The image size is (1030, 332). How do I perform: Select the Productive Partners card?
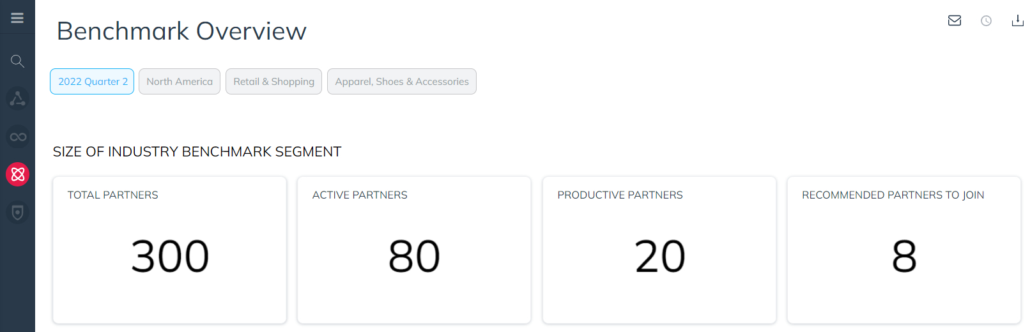click(x=659, y=250)
